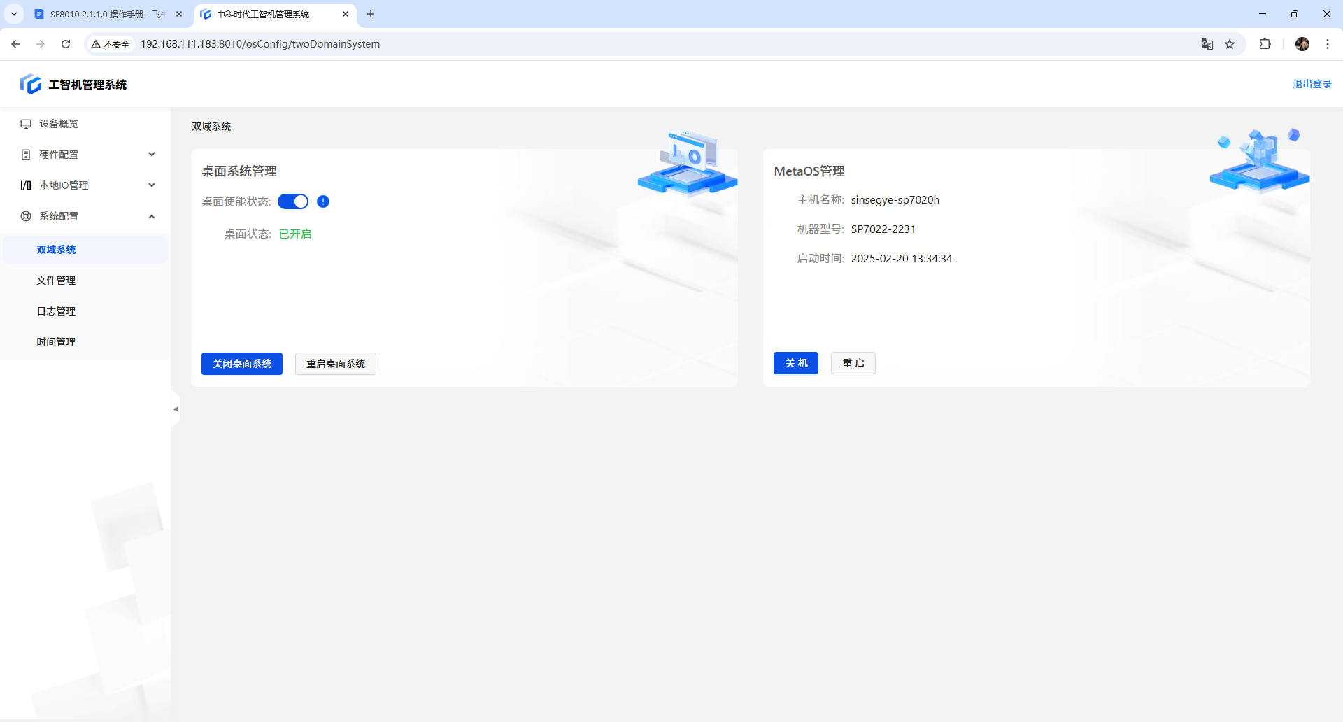The width and height of the screenshot is (1343, 722).
Task: Expand the 本地IO管理 menu chevron
Action: click(152, 185)
